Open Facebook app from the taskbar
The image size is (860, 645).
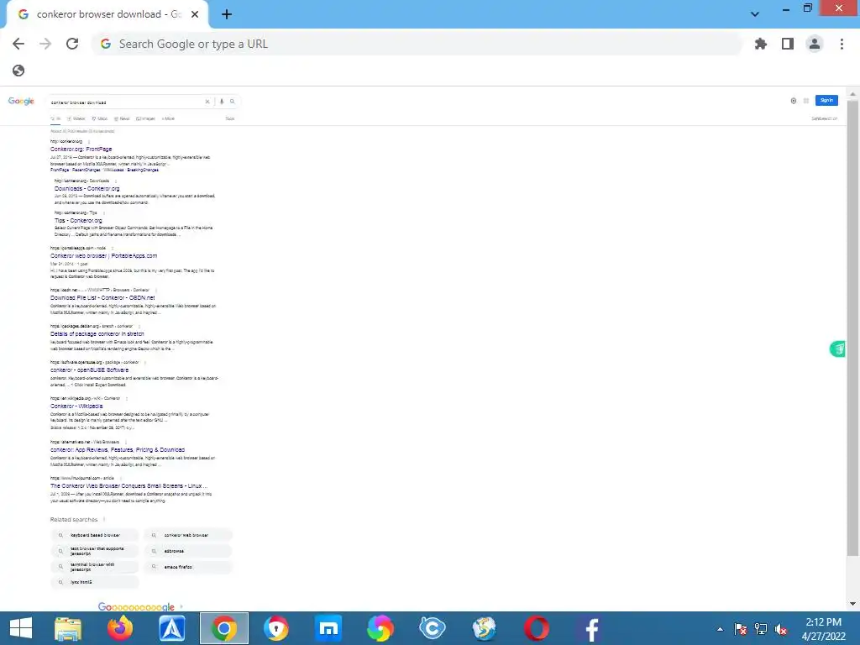click(x=591, y=628)
